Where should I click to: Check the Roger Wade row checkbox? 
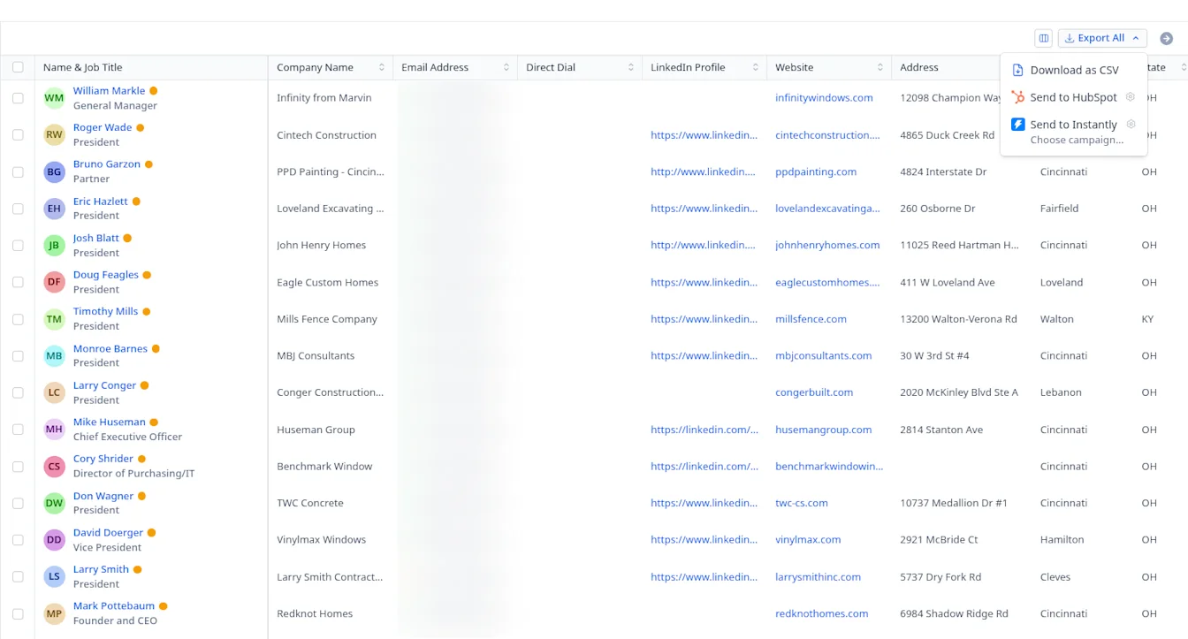tap(18, 134)
